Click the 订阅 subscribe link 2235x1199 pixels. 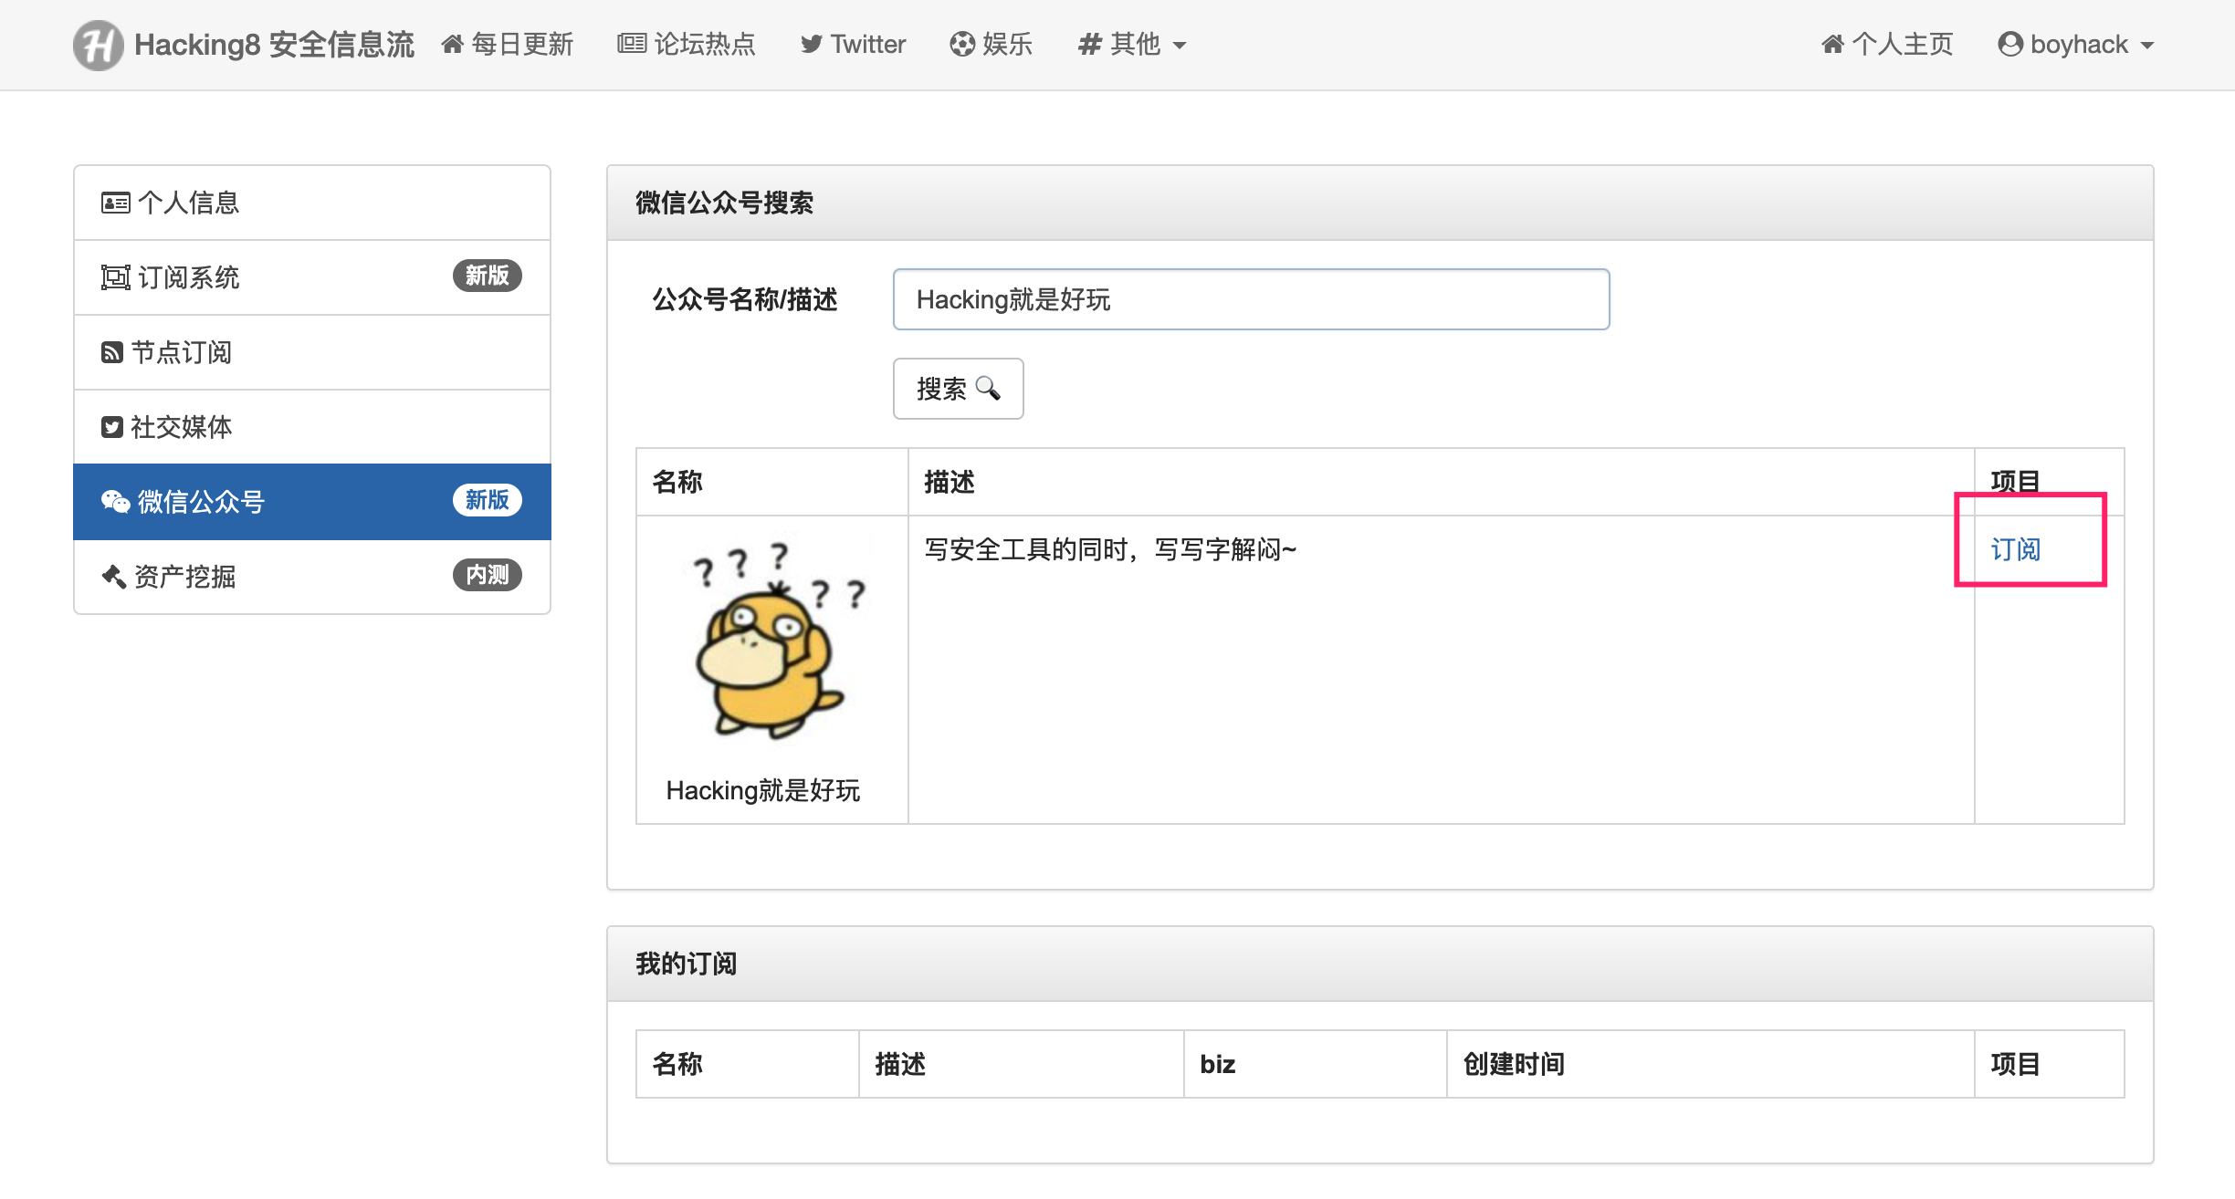point(2015,549)
